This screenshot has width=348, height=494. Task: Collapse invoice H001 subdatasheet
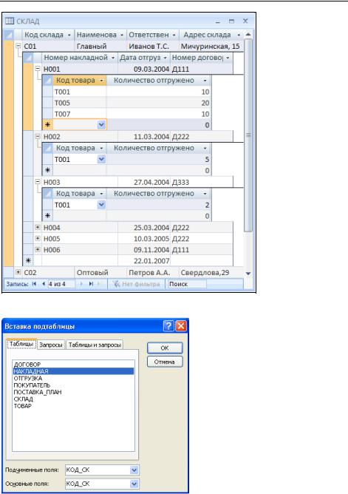tap(38, 68)
